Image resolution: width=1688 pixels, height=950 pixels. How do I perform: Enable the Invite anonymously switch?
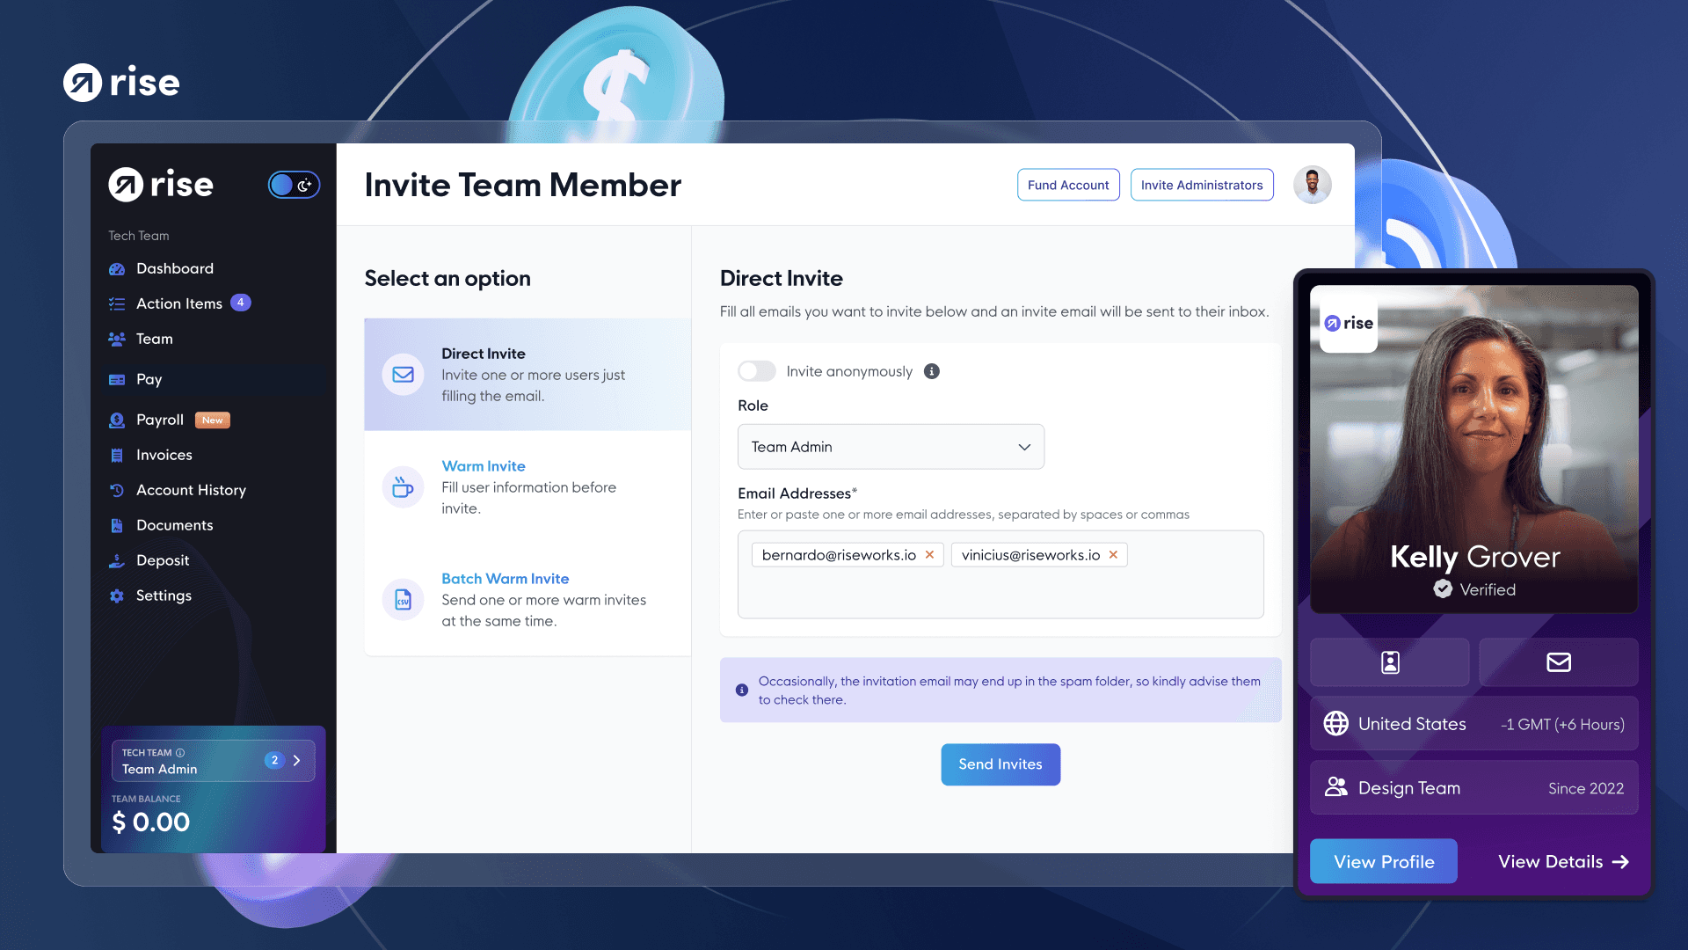tap(757, 371)
